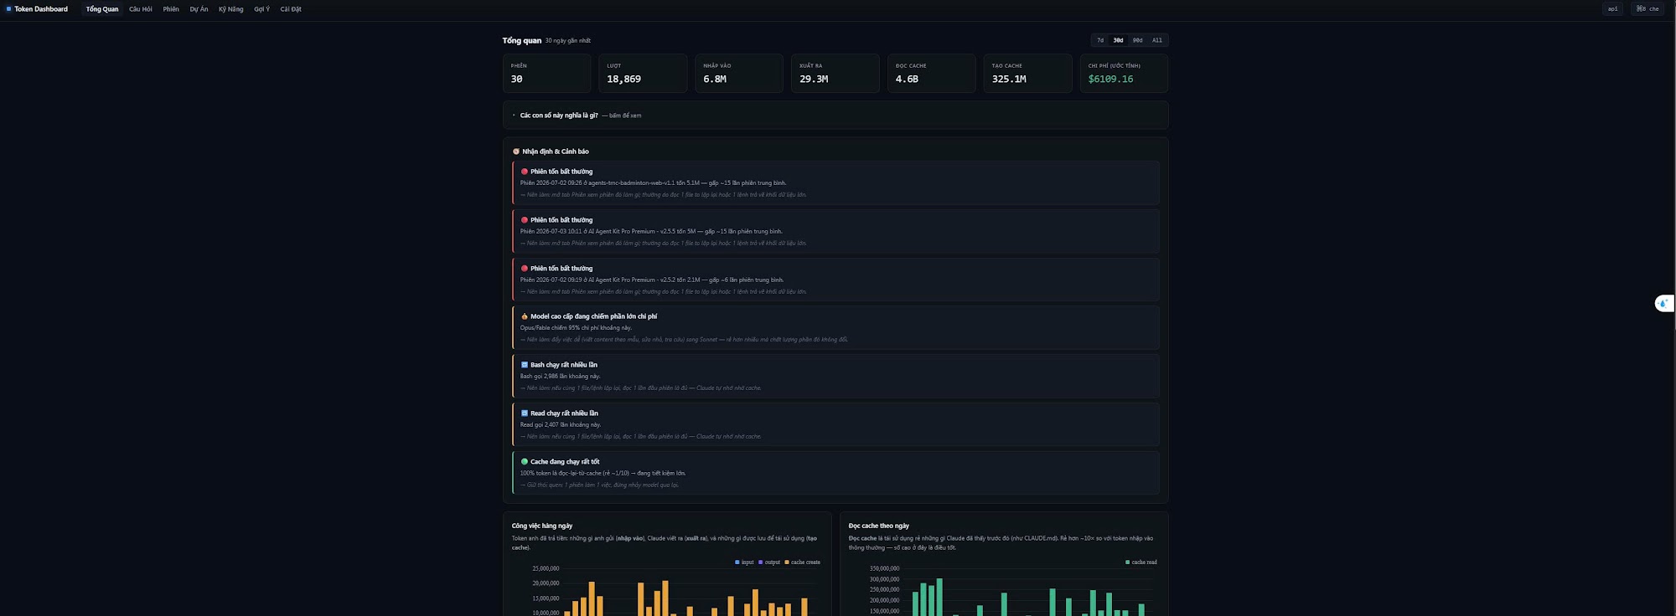The width and height of the screenshot is (1676, 616).
Task: Click the Token Dashboard title
Action: pyautogui.click(x=41, y=9)
